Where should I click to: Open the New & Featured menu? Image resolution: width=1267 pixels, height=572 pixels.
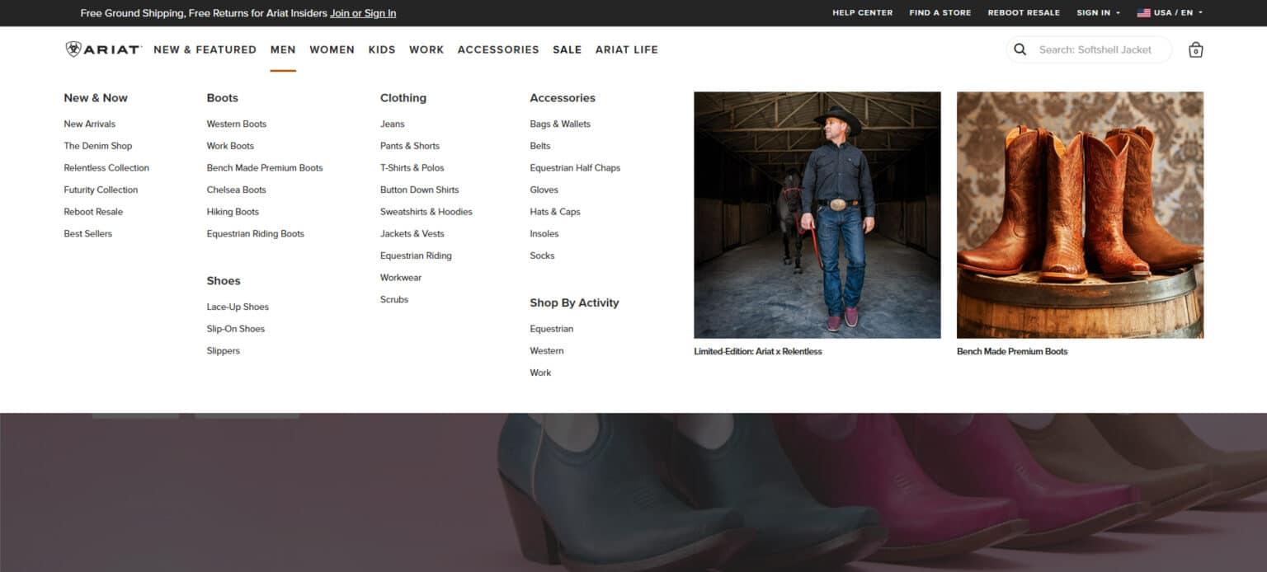click(205, 49)
